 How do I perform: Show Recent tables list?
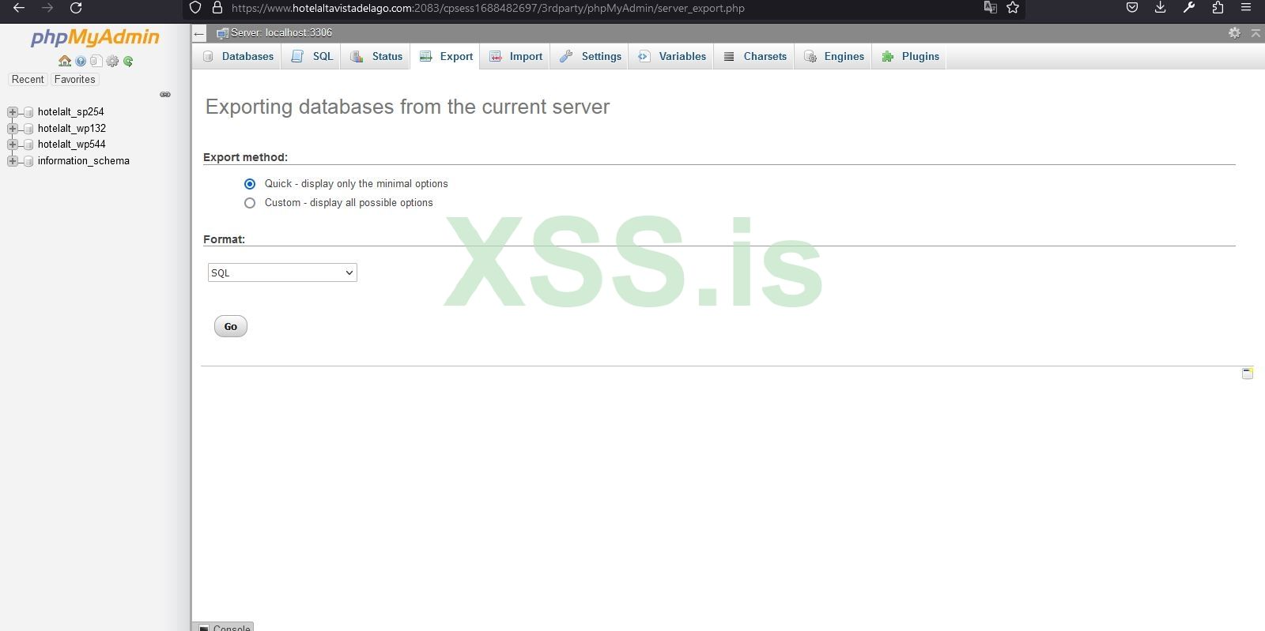(28, 80)
